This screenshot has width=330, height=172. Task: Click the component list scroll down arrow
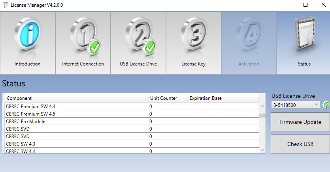pyautogui.click(x=262, y=150)
